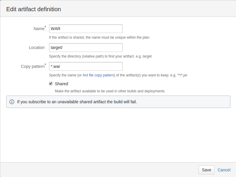Click the Shared option description text

[110, 91]
